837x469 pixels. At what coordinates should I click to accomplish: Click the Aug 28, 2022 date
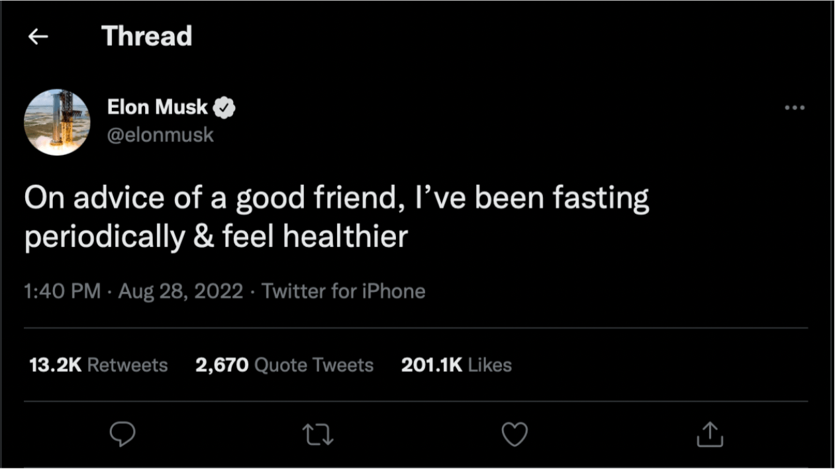pos(181,291)
